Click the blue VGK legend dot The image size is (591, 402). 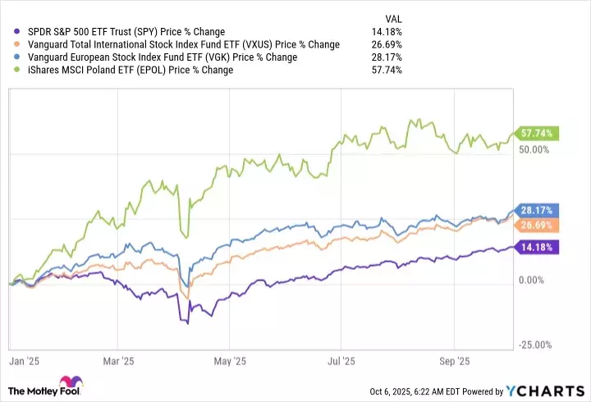coord(8,57)
